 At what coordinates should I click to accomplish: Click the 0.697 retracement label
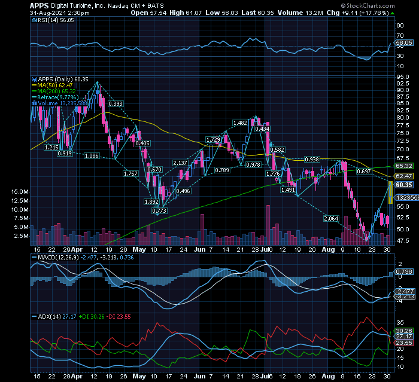364,172
